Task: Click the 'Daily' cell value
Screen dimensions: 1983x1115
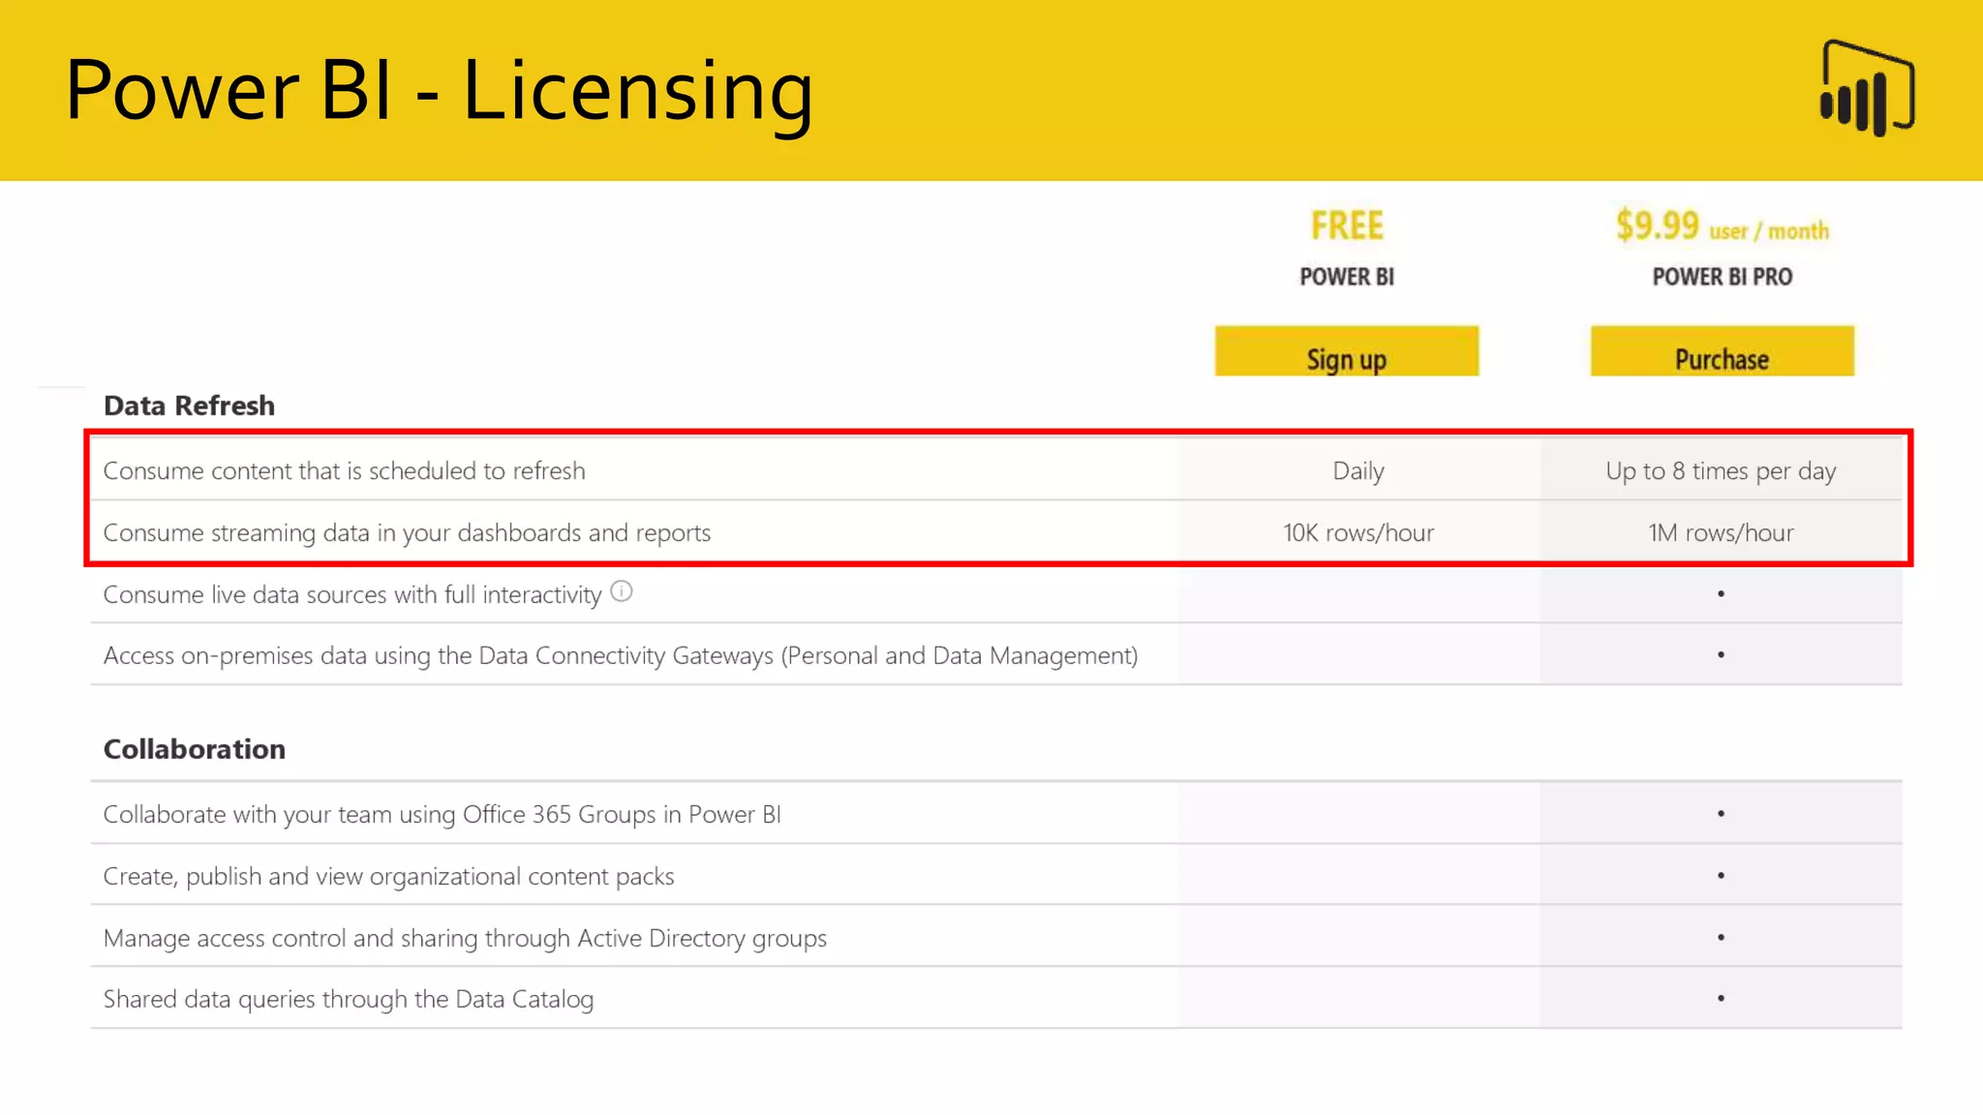Action: pos(1358,471)
